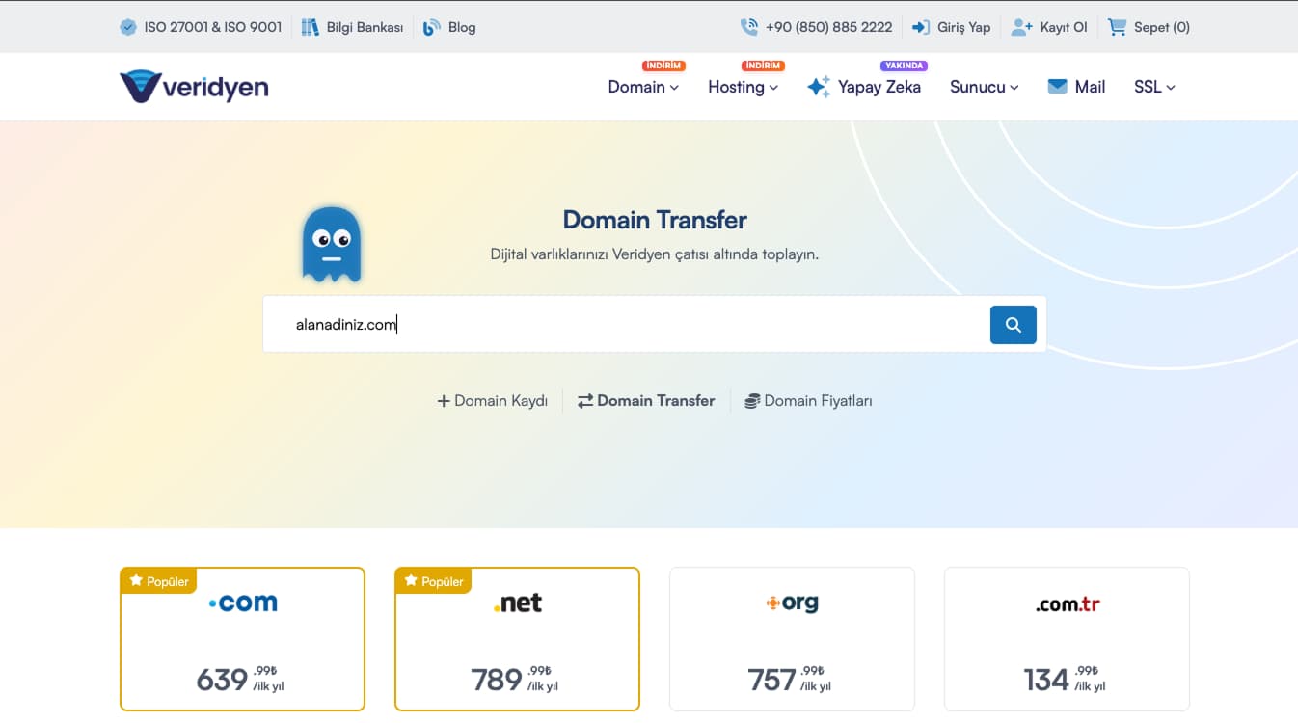Switch to Domain Kaydı tab
Viewport: 1298px width, 723px height.
(x=493, y=401)
